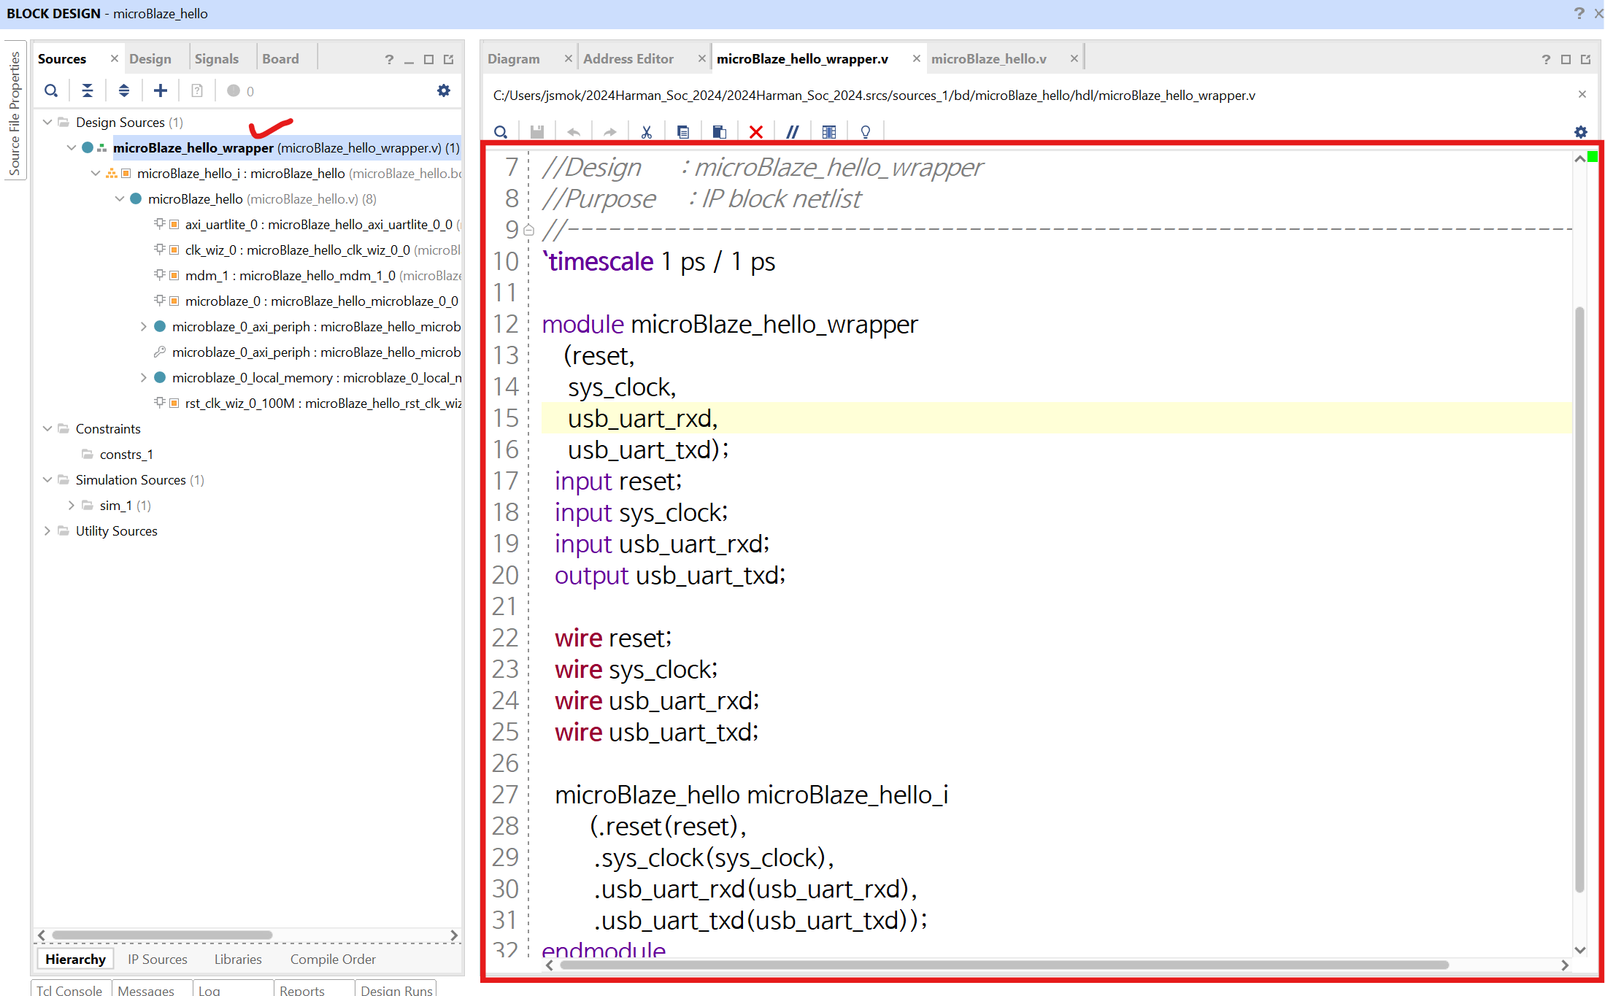Image resolution: width=1605 pixels, height=996 pixels.
Task: Cut selection scissors icon
Action: (x=647, y=132)
